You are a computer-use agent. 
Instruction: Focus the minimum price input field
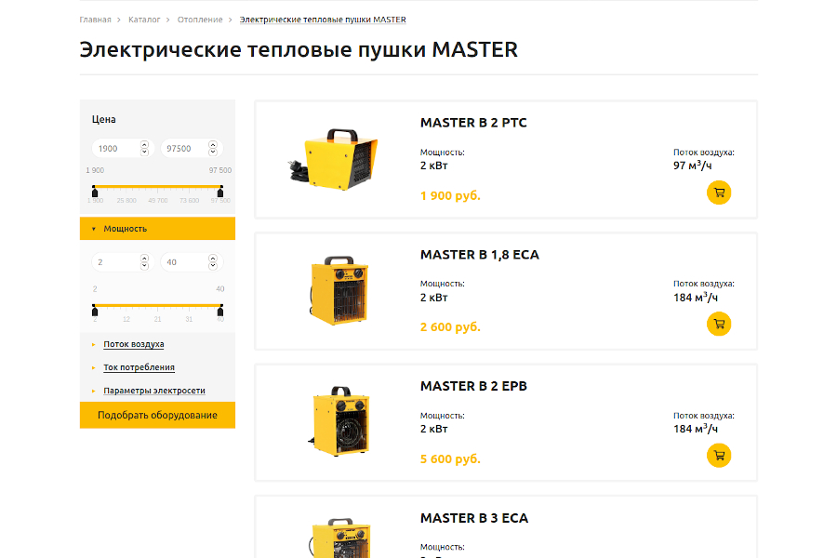[116, 149]
